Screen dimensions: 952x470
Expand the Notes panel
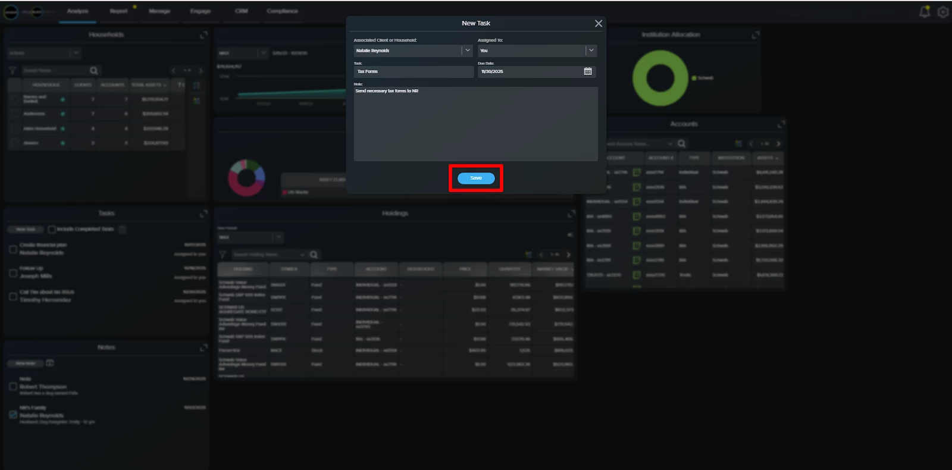pyautogui.click(x=203, y=347)
